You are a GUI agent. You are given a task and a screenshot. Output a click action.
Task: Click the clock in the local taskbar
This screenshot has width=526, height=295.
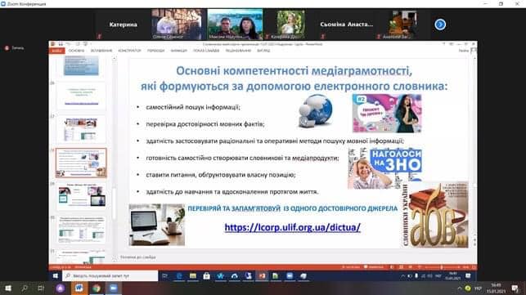click(496, 288)
